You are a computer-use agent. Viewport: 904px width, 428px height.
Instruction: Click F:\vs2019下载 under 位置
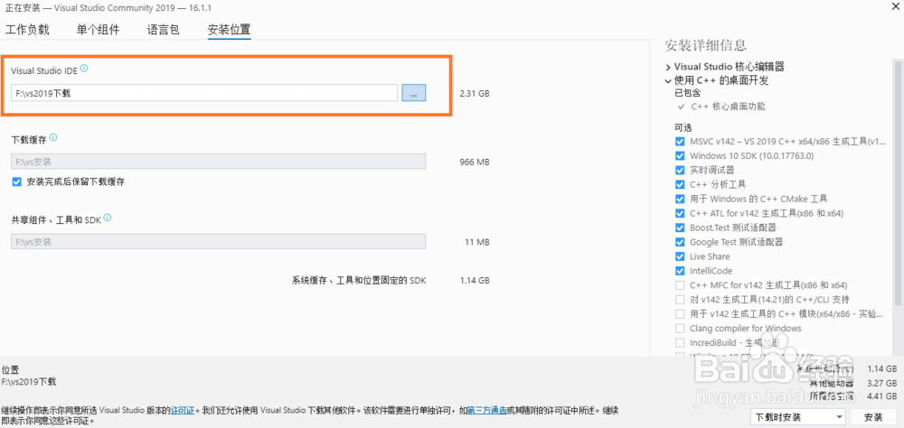coord(29,381)
